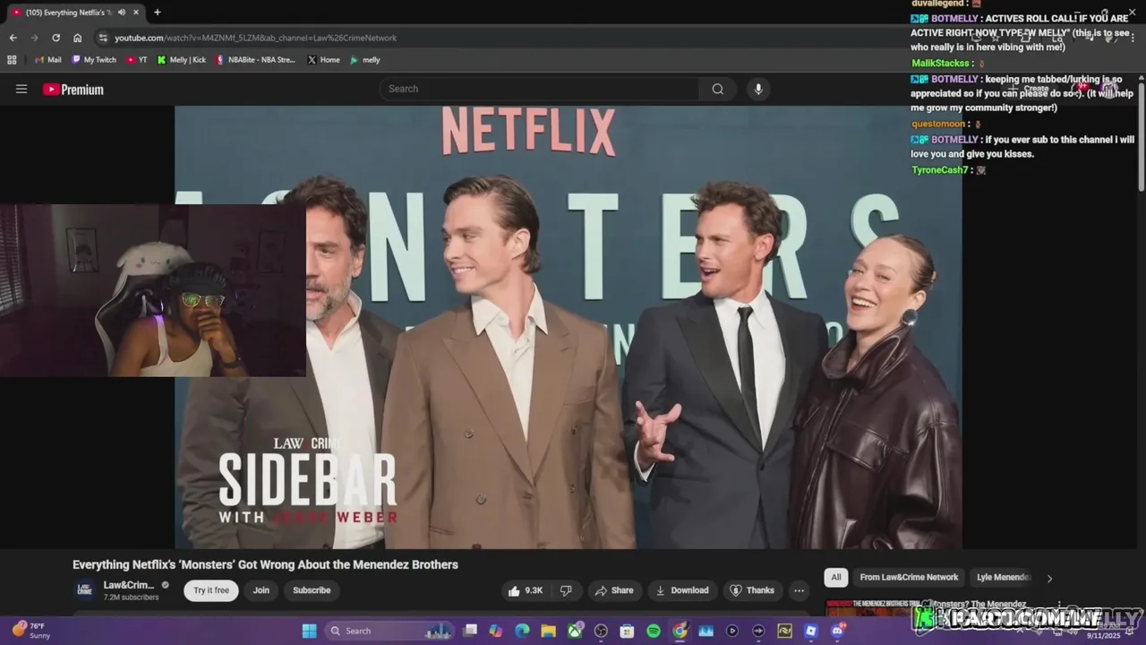The image size is (1146, 645).
Task: Go back with the browser back arrow
Action: click(13, 38)
